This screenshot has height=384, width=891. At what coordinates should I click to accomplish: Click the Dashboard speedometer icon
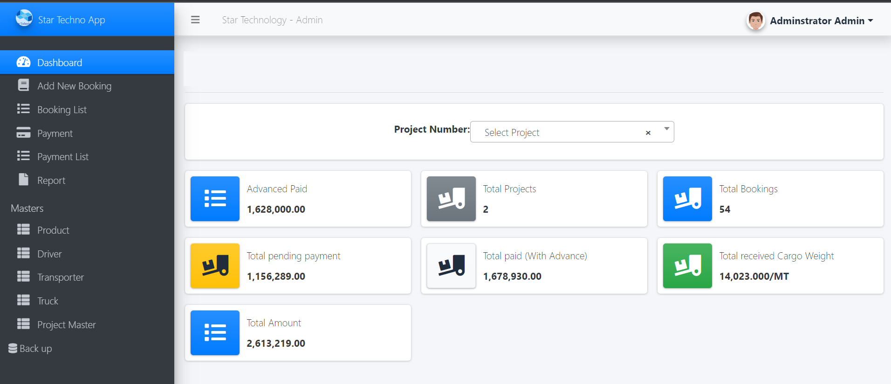click(23, 62)
